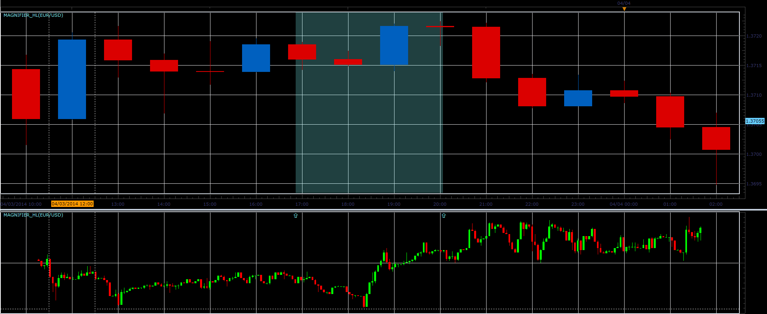Click the lower chart MAGNIFIER_HL(EUR/USD) title
The width and height of the screenshot is (767, 314).
click(33, 215)
